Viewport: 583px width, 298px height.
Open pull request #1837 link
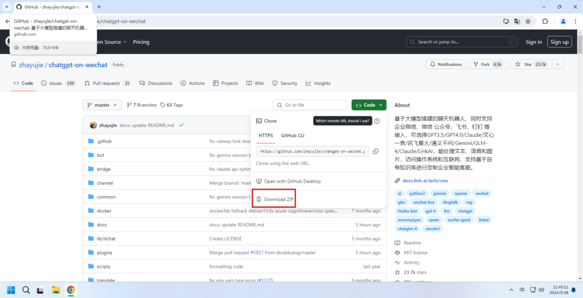(257, 252)
